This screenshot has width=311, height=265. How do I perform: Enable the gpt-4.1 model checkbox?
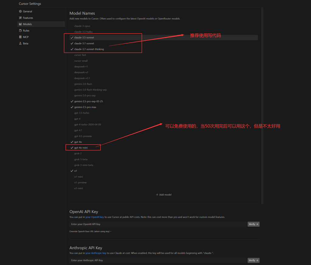tap(72, 130)
